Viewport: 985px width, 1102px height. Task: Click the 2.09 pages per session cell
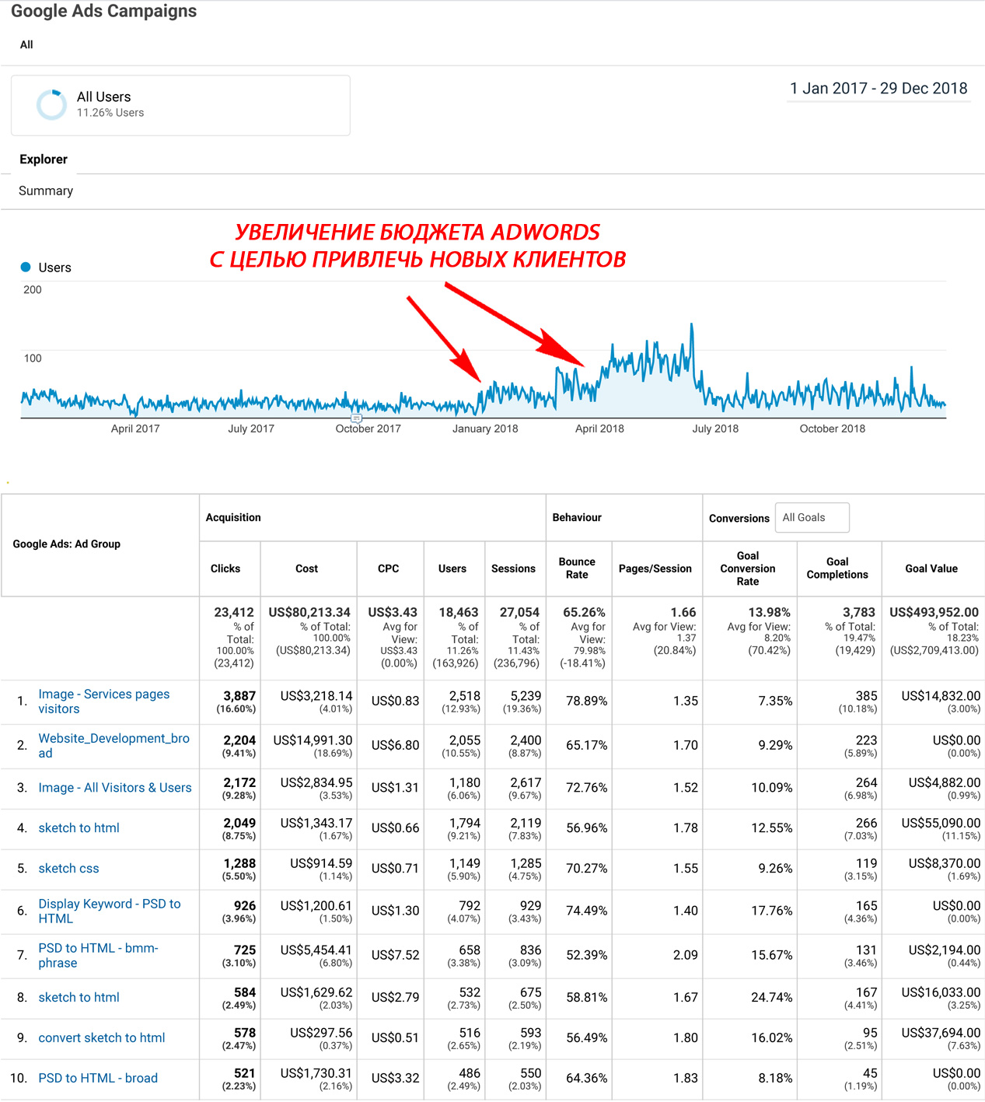point(685,955)
